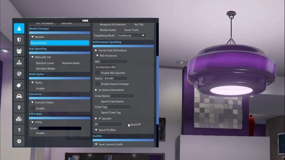
Task: Open the shield protections tab
Action: 19,40
